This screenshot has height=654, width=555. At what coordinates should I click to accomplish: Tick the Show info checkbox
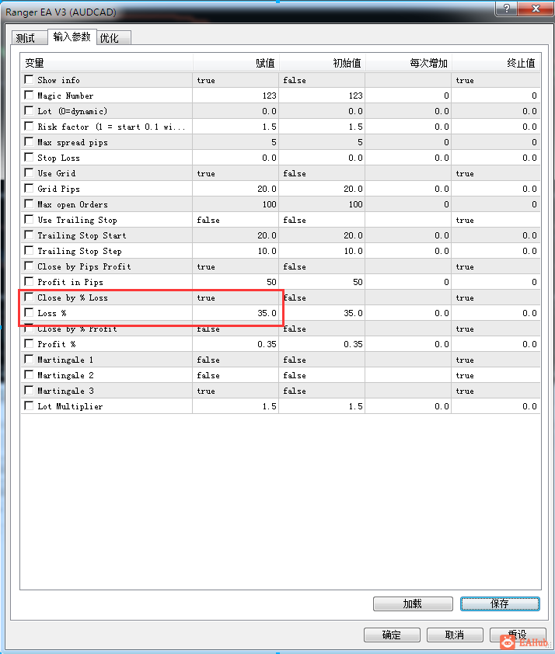click(29, 79)
